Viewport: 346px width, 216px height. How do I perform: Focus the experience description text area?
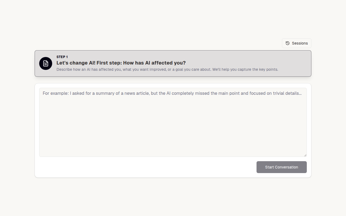(x=173, y=122)
